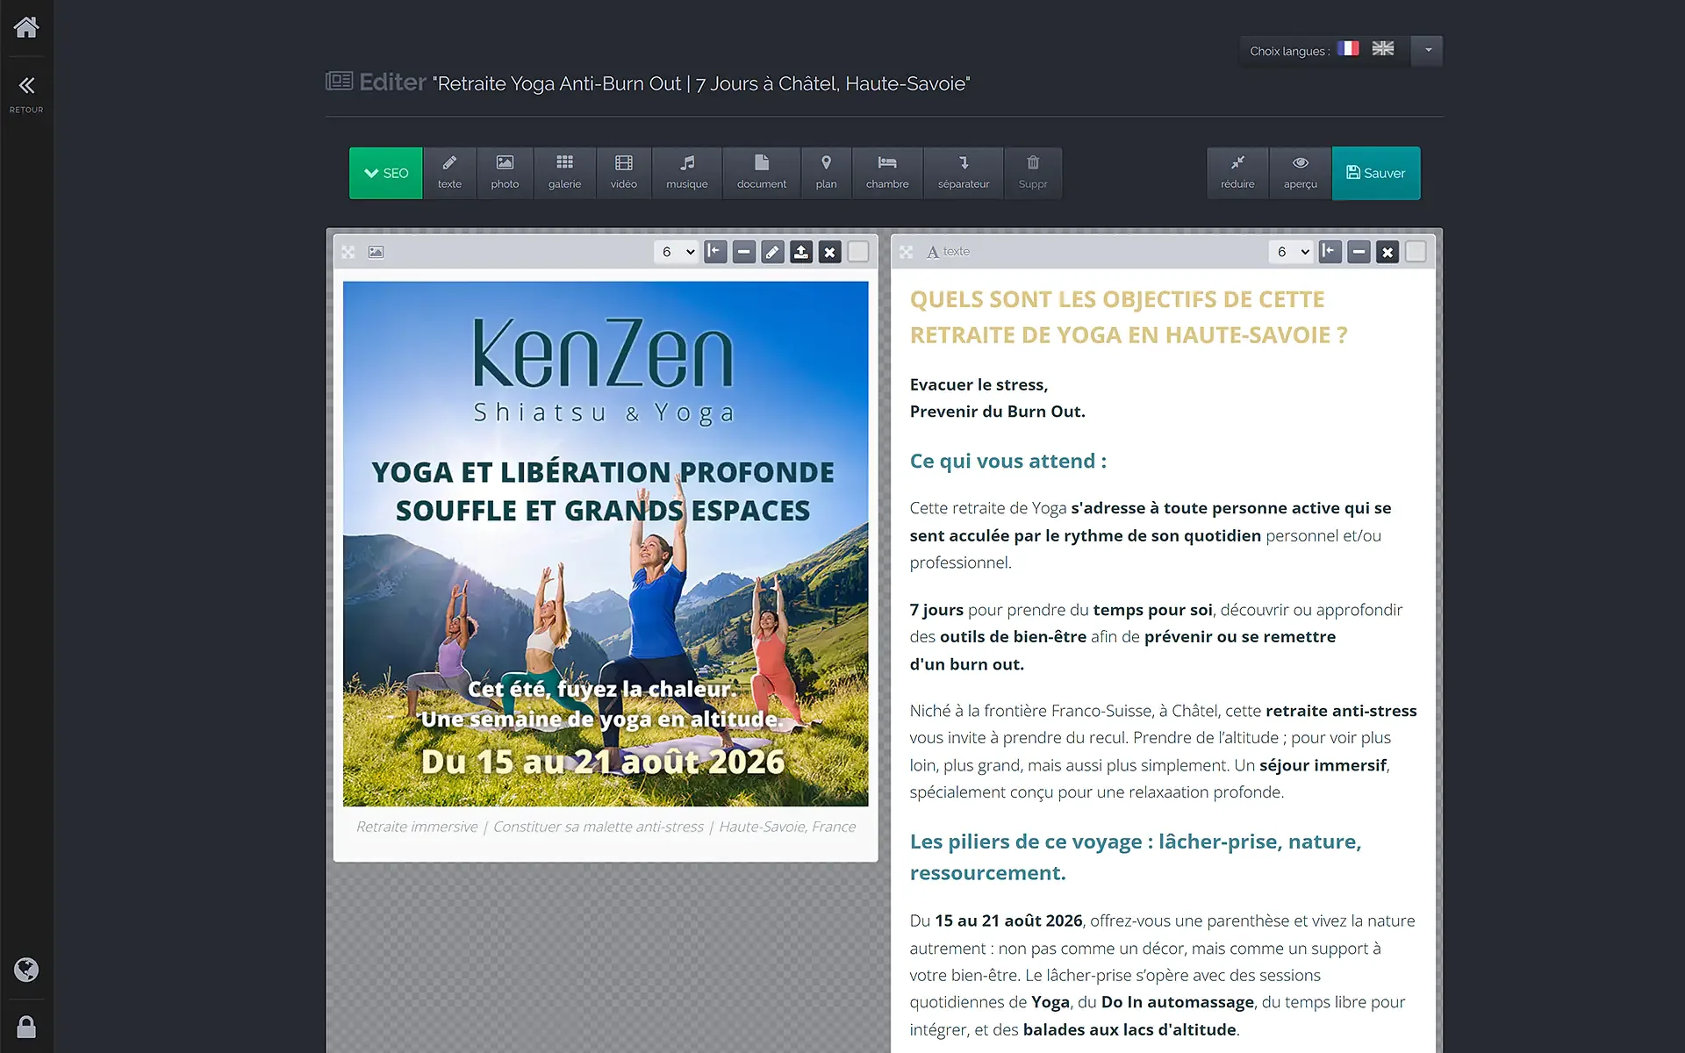Select the English flag language

tap(1383, 49)
